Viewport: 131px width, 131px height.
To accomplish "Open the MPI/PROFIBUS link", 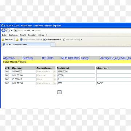I will pos(71,58).
